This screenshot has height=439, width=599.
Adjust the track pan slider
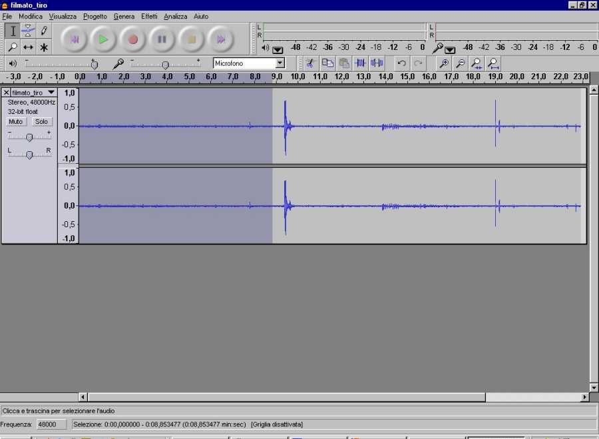(29, 154)
